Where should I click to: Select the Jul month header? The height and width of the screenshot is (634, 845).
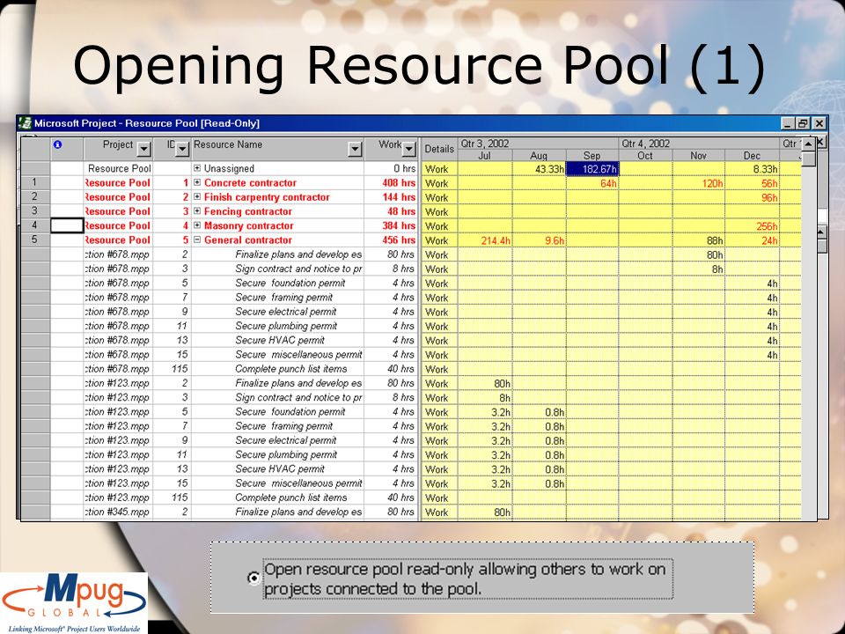(484, 155)
